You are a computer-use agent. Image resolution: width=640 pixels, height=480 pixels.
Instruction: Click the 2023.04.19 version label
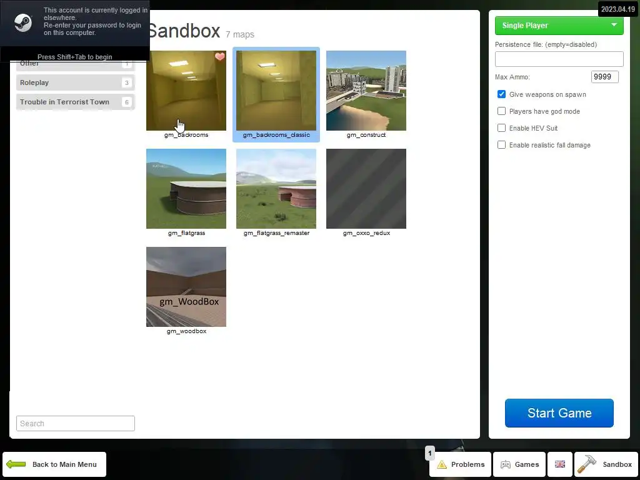(x=618, y=9)
